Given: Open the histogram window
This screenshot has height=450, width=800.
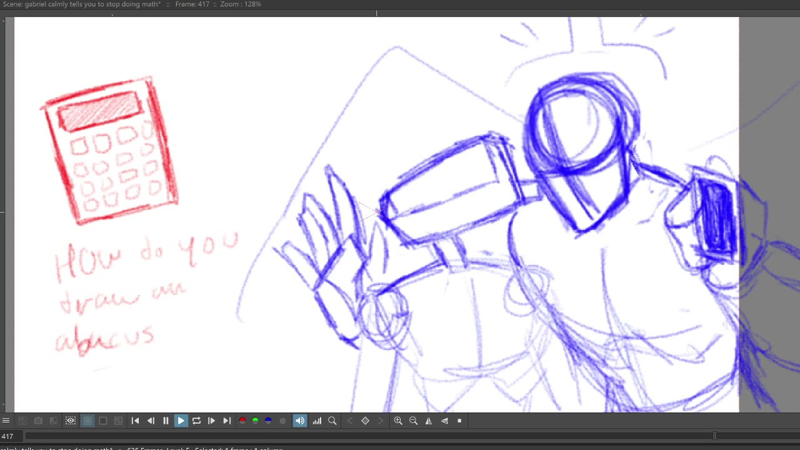Looking at the screenshot, I should 317,421.
